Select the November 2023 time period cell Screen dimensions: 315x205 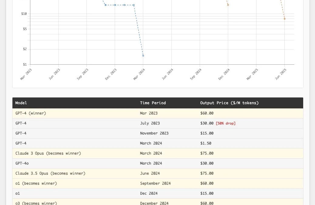154,133
